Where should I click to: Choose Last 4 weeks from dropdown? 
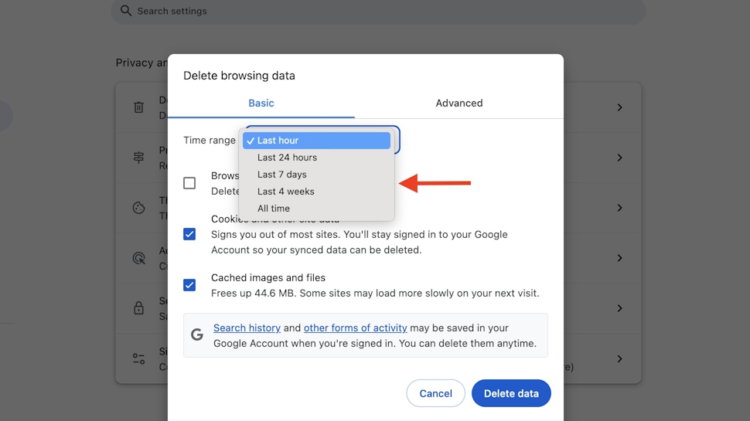(317, 191)
